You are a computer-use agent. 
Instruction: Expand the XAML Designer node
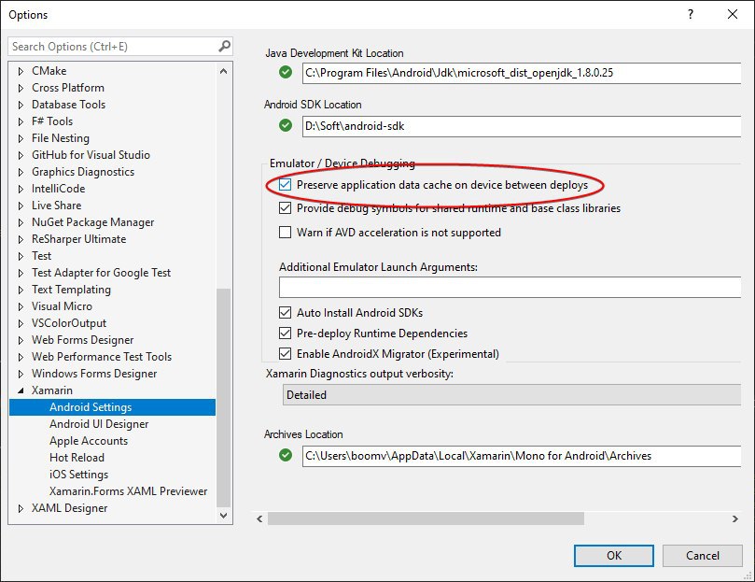(21, 508)
